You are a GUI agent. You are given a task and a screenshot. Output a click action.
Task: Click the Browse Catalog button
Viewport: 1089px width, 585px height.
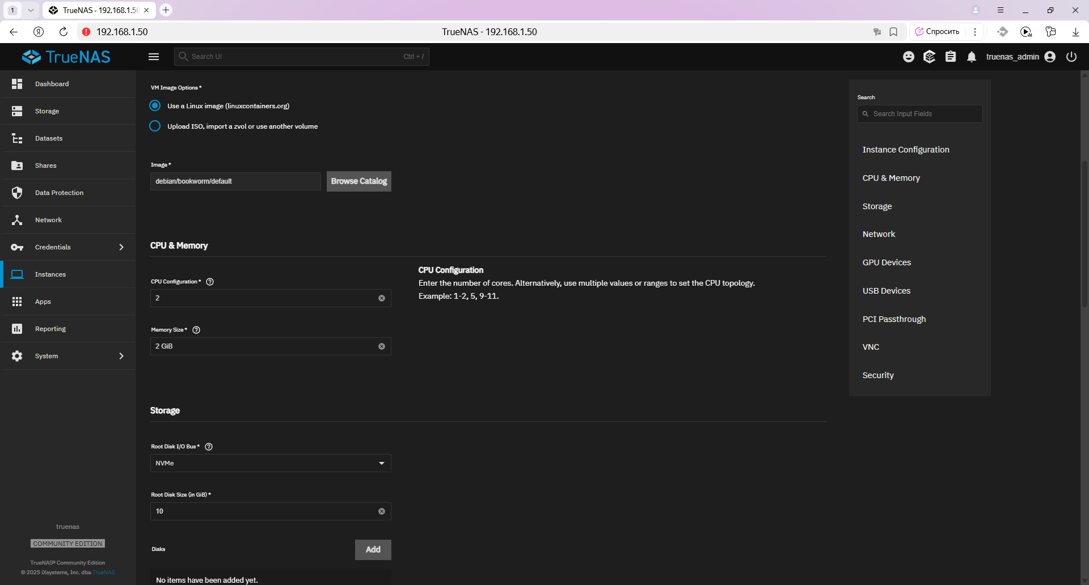point(359,181)
